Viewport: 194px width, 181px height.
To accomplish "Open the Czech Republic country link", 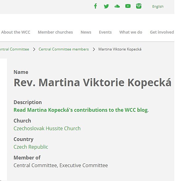I will 31,147.
